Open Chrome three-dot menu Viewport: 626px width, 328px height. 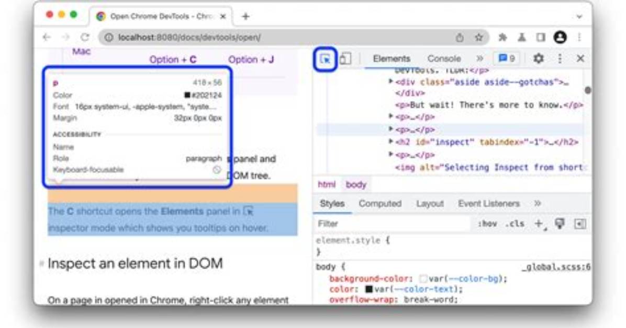[579, 38]
